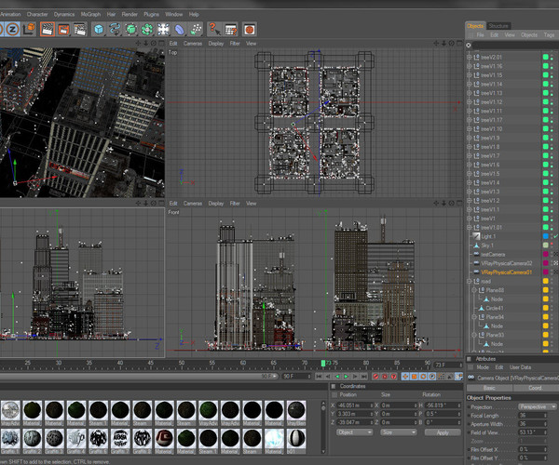
Task: Open the Size mode dropdown
Action: [x=398, y=432]
